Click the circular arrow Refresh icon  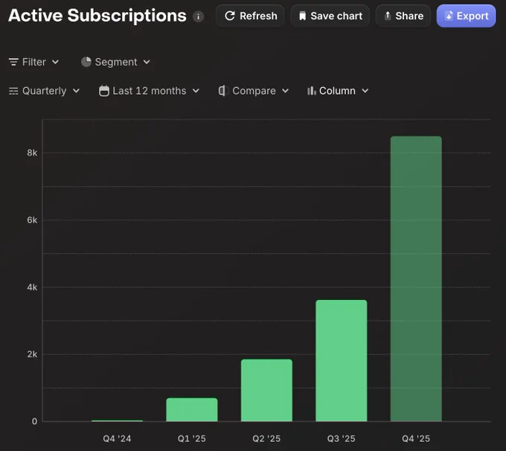click(x=229, y=16)
